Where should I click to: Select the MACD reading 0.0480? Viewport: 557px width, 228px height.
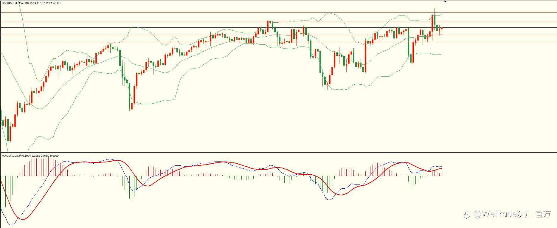[x=45, y=156]
